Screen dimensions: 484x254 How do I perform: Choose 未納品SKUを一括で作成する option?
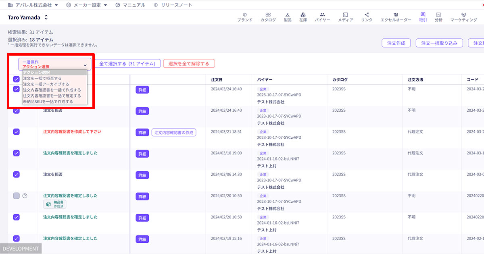[x=54, y=102]
